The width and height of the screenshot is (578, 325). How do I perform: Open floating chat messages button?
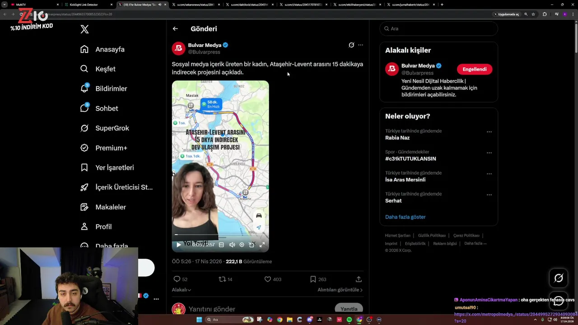tap(559, 301)
